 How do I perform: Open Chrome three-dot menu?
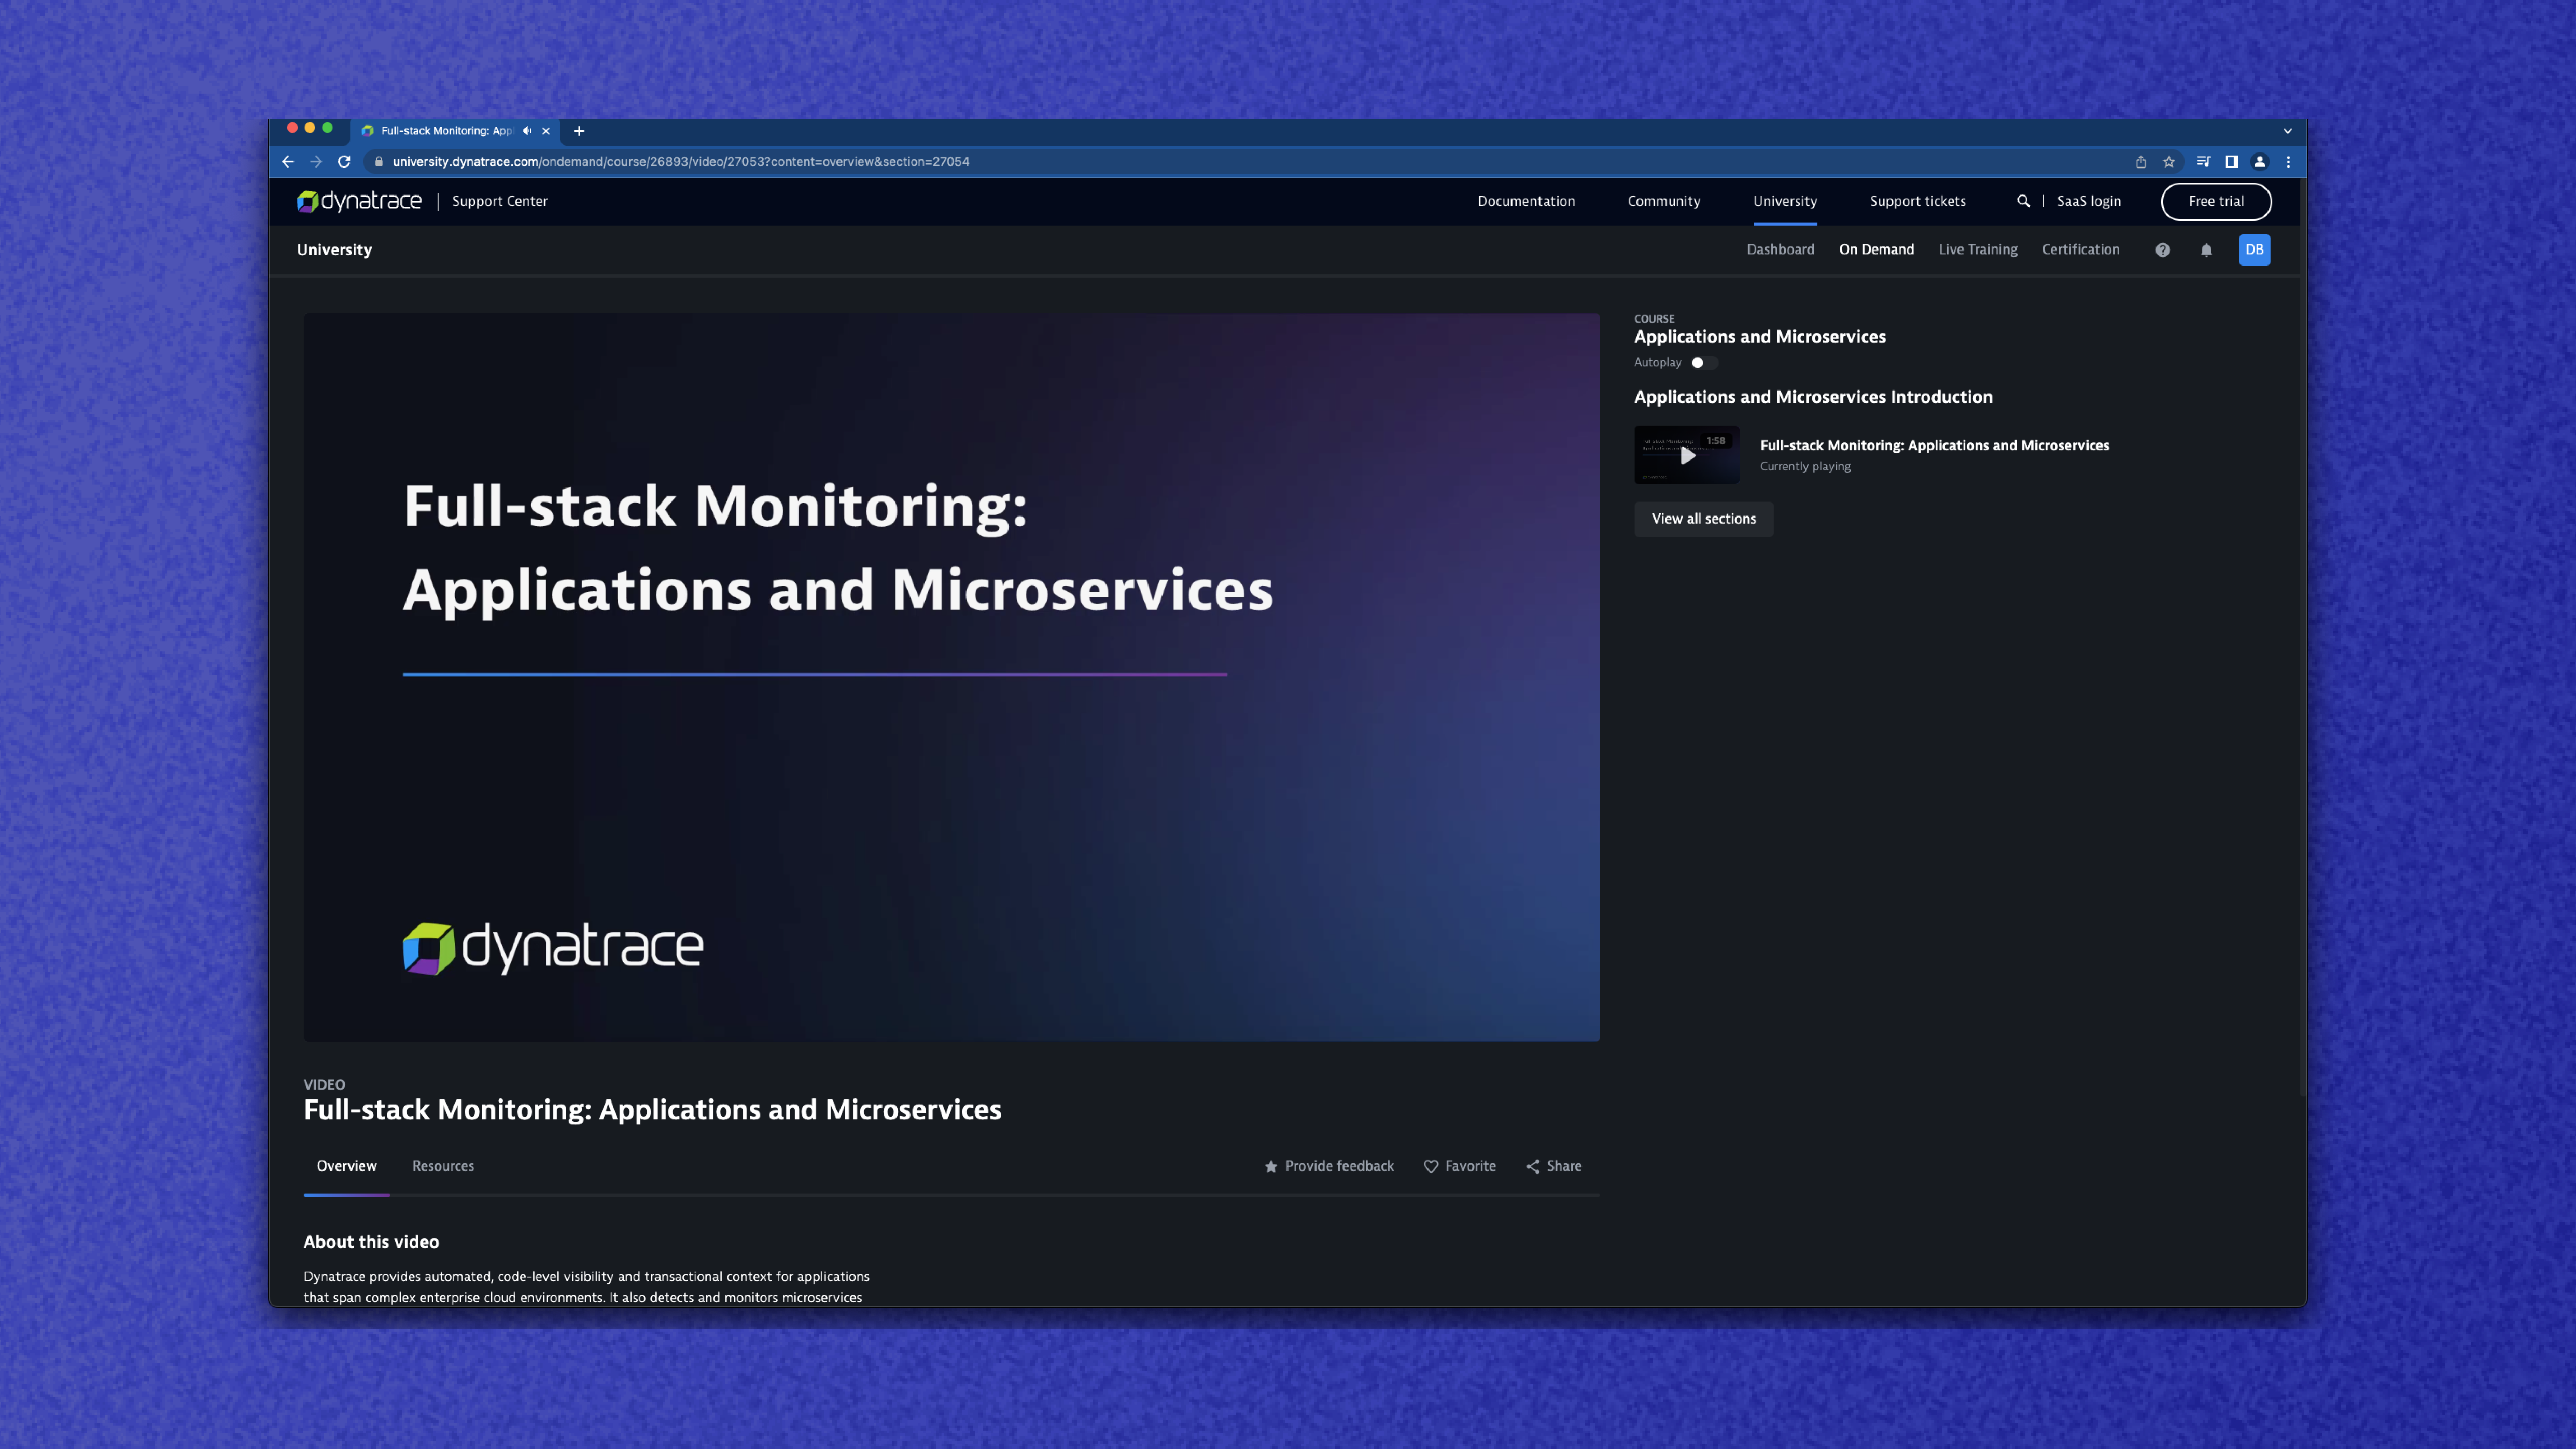(x=2288, y=162)
